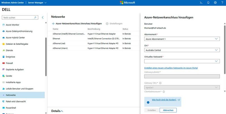Open the Gateway-SKU VpnGw1 dropdown
This screenshot has width=226, height=114.
[x=182, y=87]
